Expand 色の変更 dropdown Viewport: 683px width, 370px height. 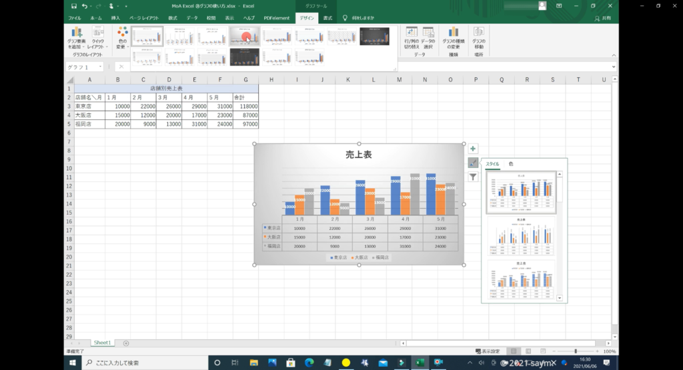pyautogui.click(x=122, y=39)
